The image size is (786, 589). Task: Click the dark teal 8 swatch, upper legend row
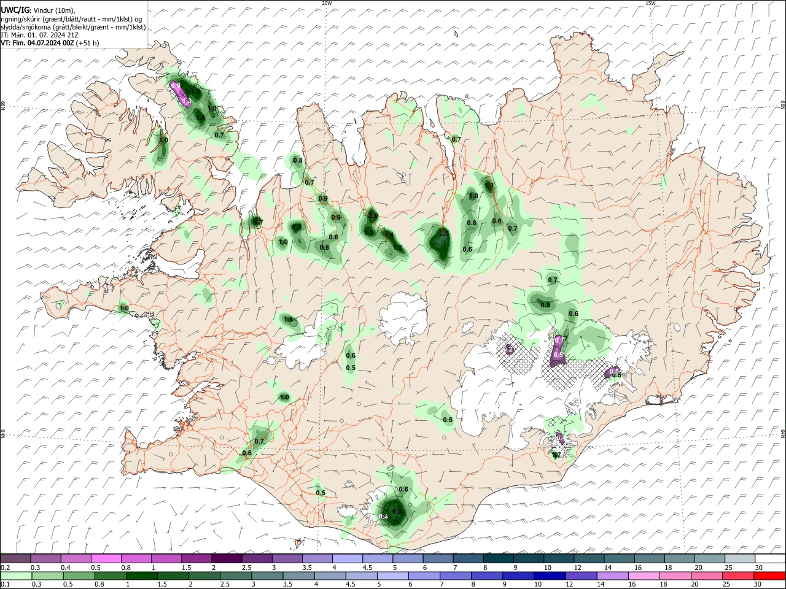tap(497, 558)
